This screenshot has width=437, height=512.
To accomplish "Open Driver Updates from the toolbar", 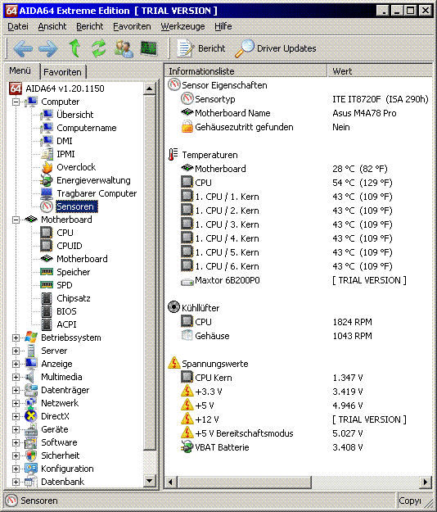I will tap(276, 48).
